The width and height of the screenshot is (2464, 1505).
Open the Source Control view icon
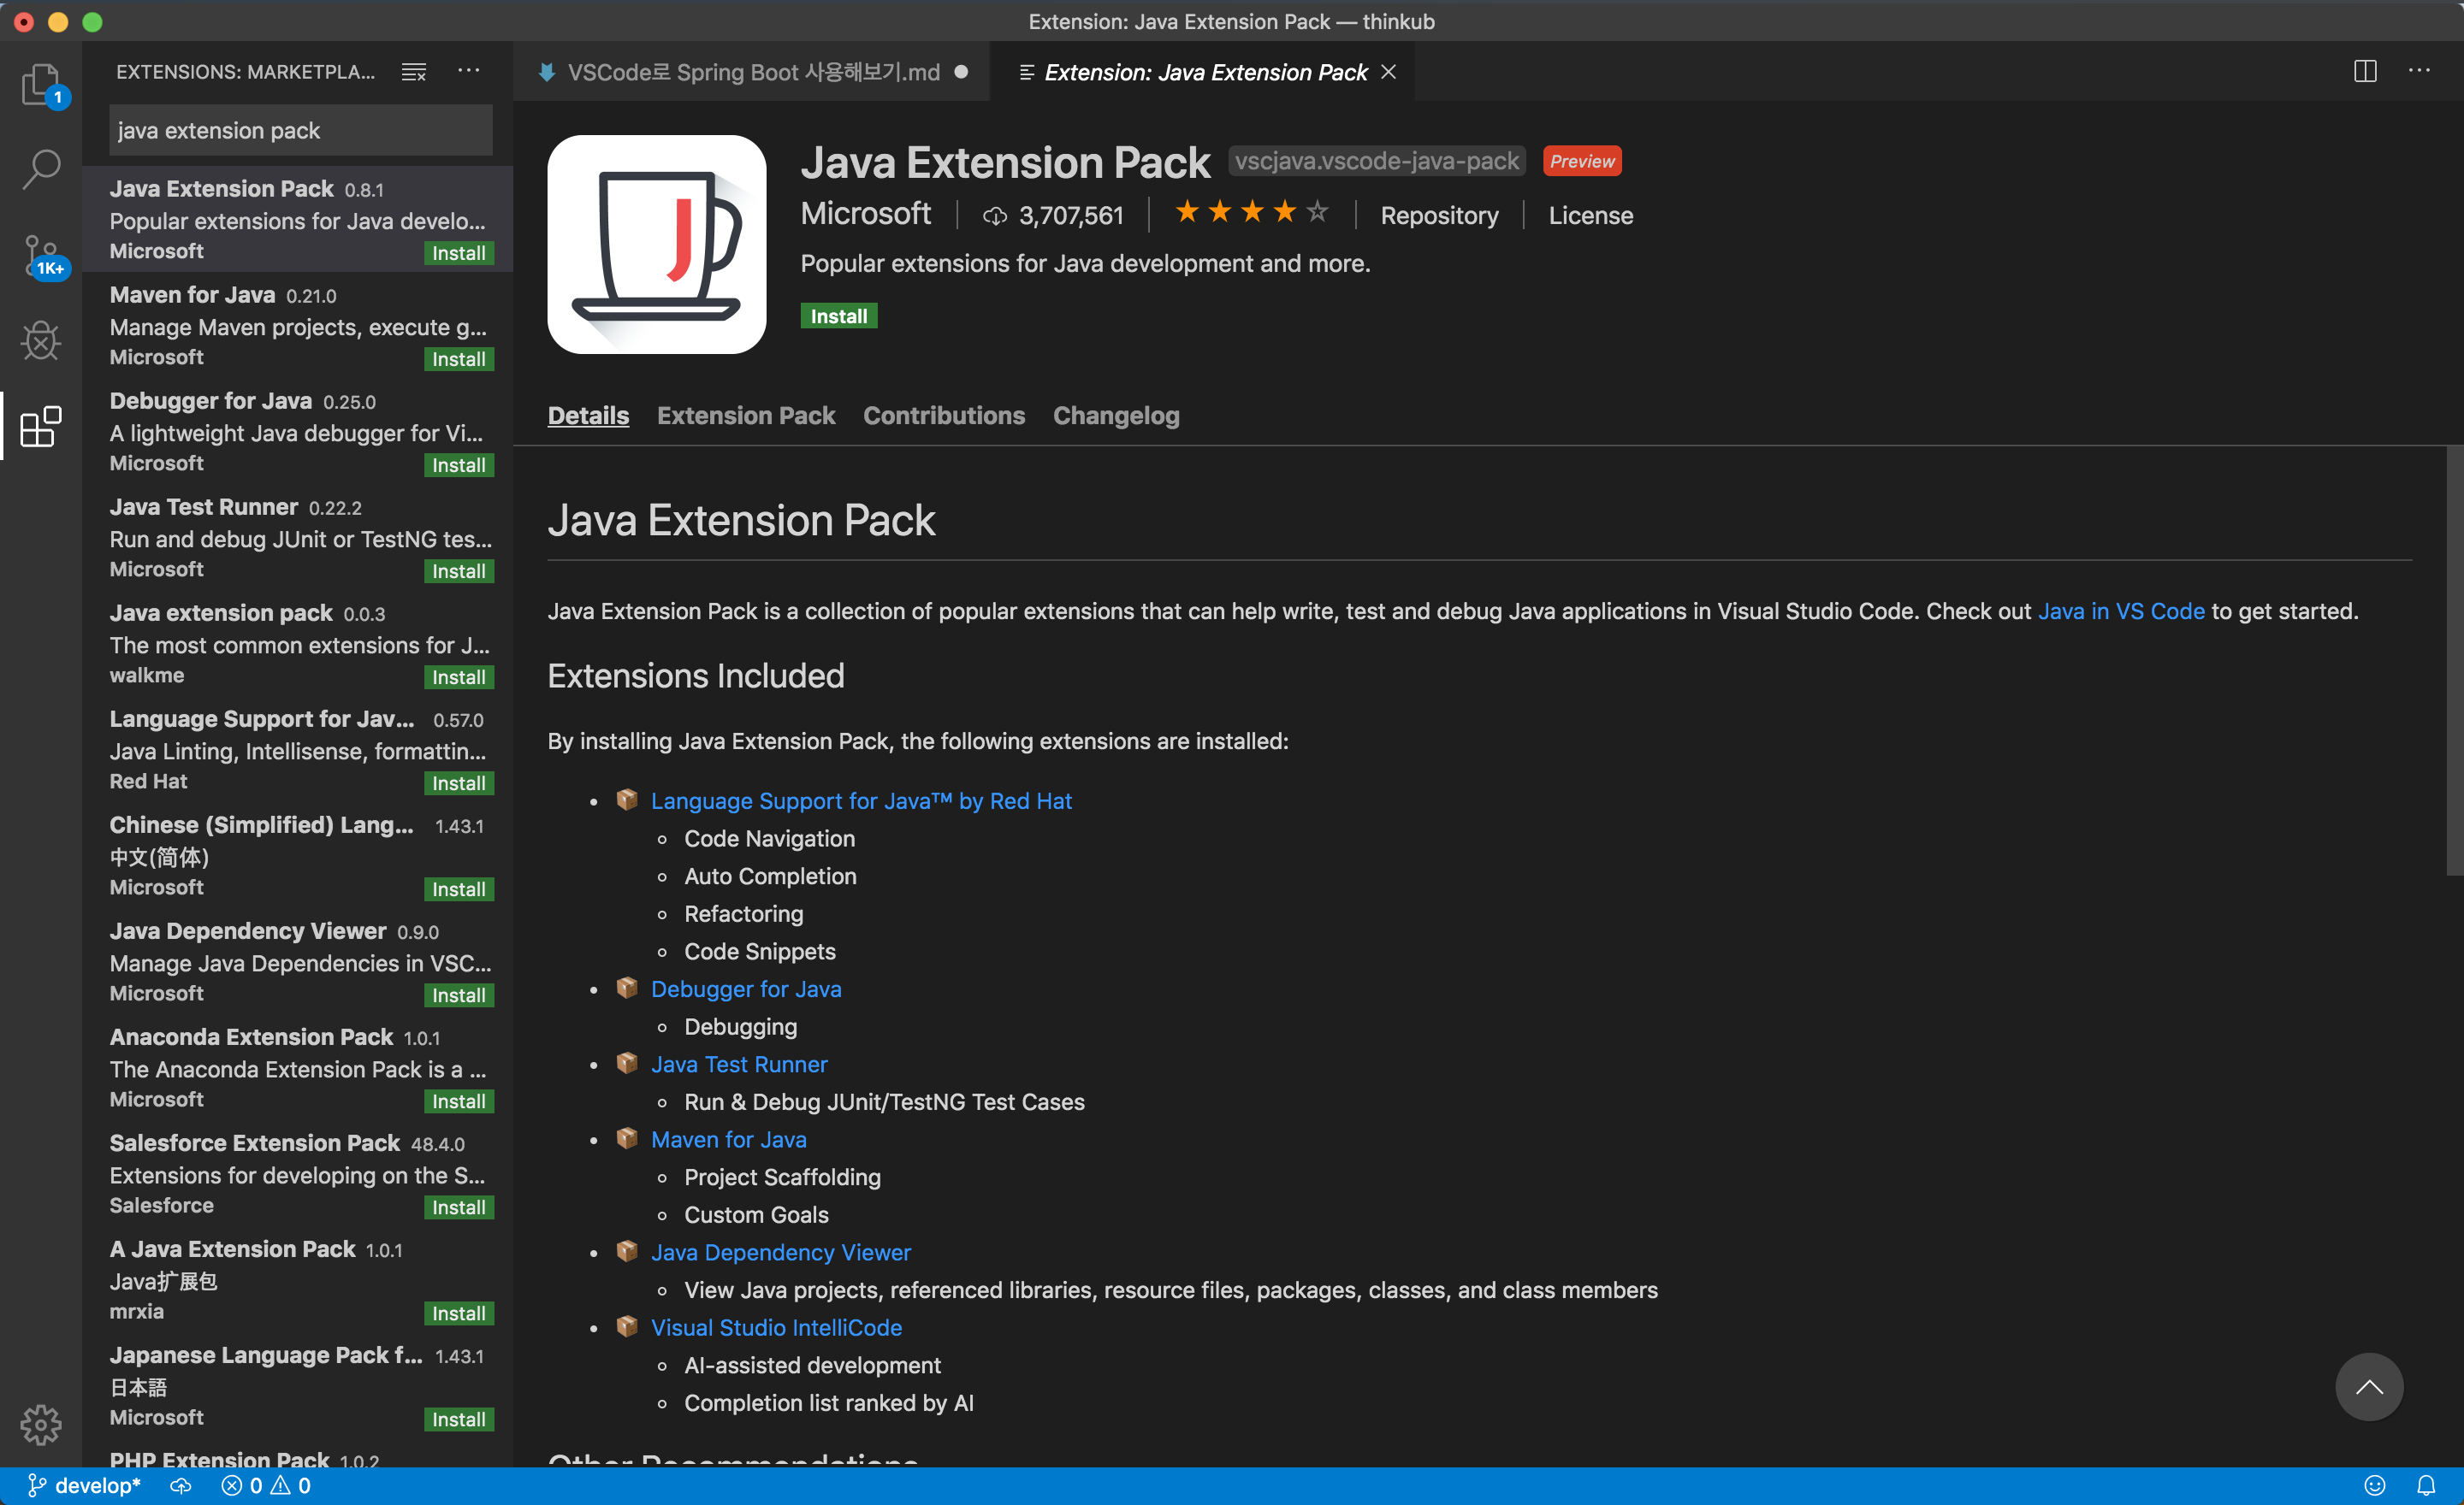tap(41, 256)
